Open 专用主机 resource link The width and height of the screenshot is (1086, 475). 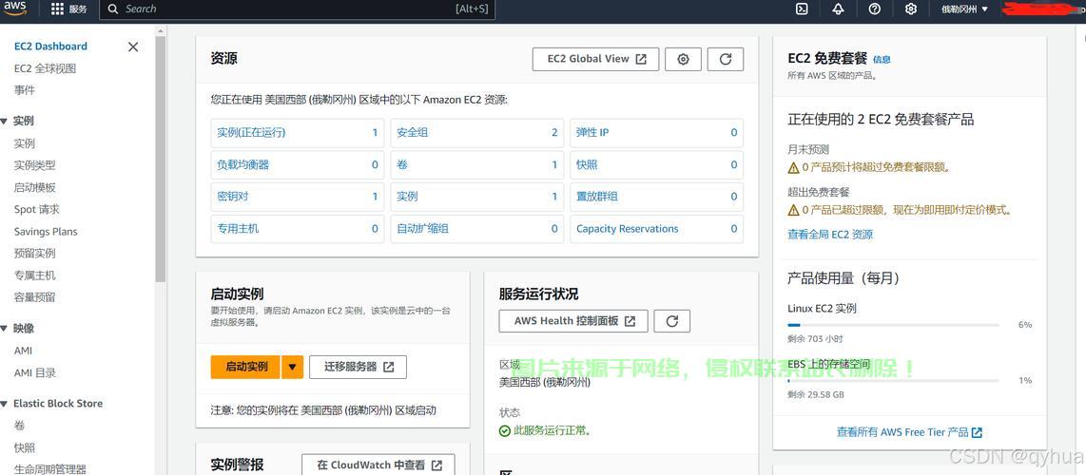coord(238,228)
